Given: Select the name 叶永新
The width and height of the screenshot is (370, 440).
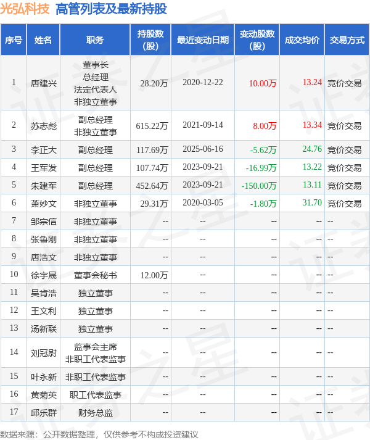Looking at the screenshot, I should click(44, 377).
